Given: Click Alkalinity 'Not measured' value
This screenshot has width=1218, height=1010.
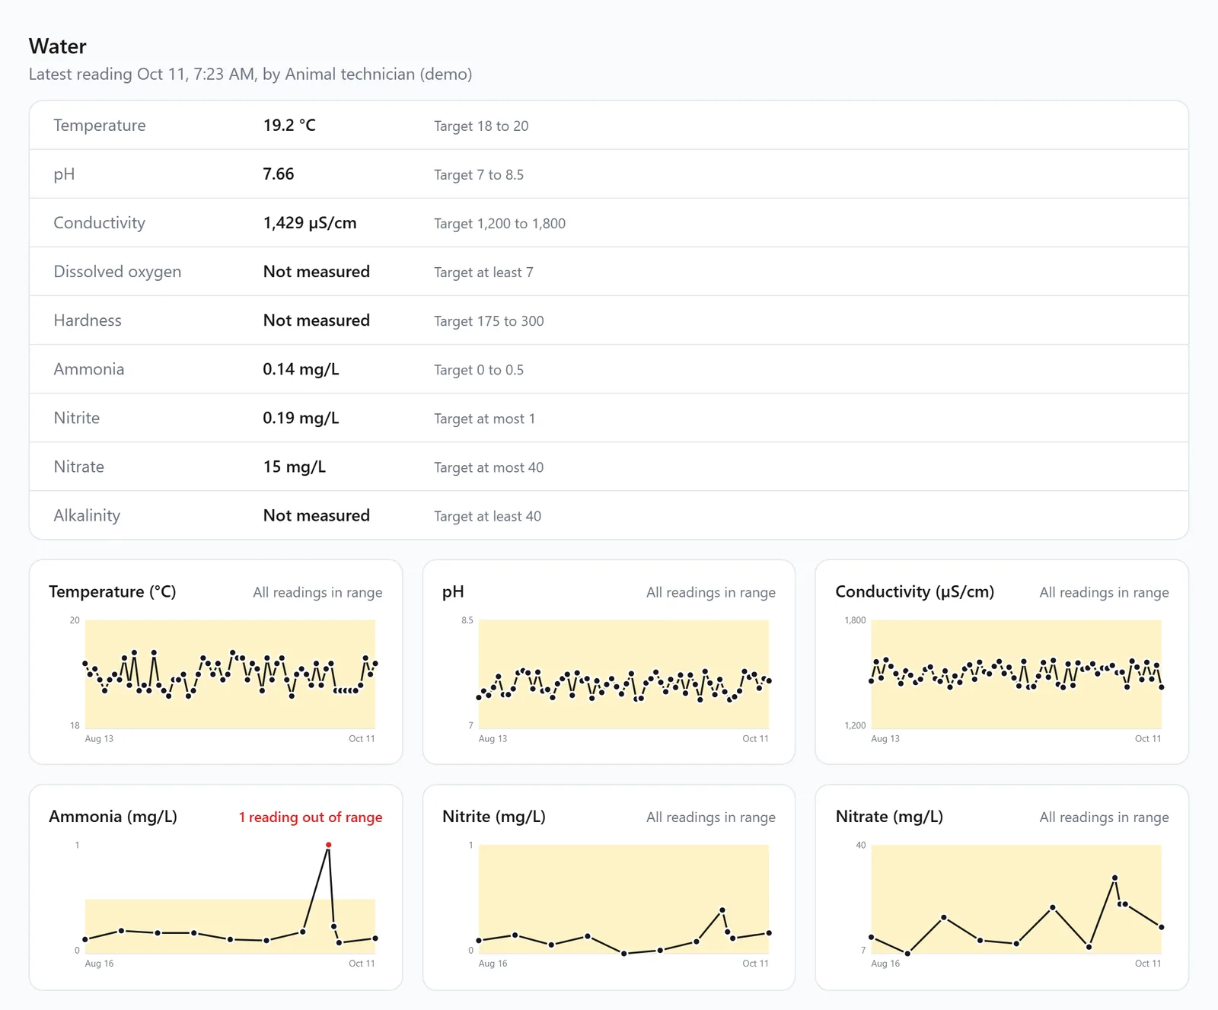Looking at the screenshot, I should pos(317,515).
